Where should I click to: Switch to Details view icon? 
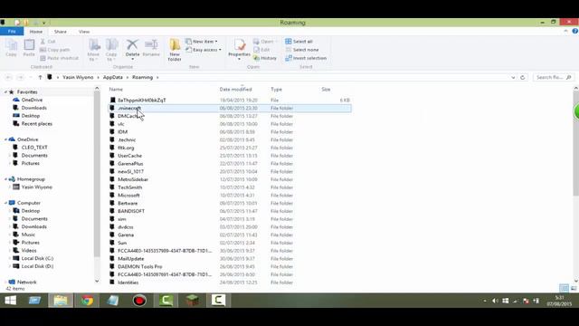(x=564, y=288)
